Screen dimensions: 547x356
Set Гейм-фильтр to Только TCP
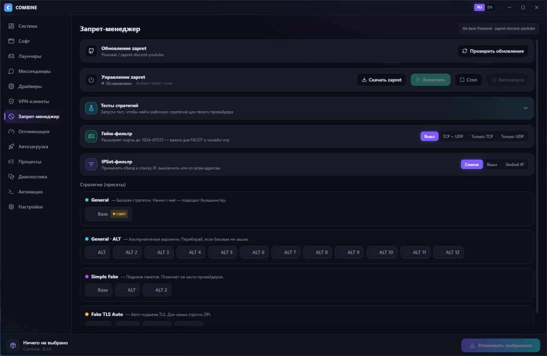point(482,136)
